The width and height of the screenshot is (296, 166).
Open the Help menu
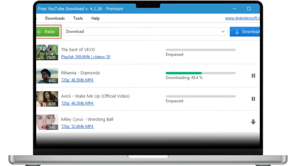tap(95, 18)
